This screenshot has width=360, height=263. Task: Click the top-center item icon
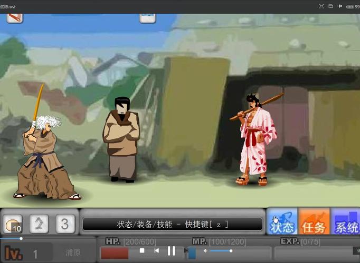pos(147,18)
